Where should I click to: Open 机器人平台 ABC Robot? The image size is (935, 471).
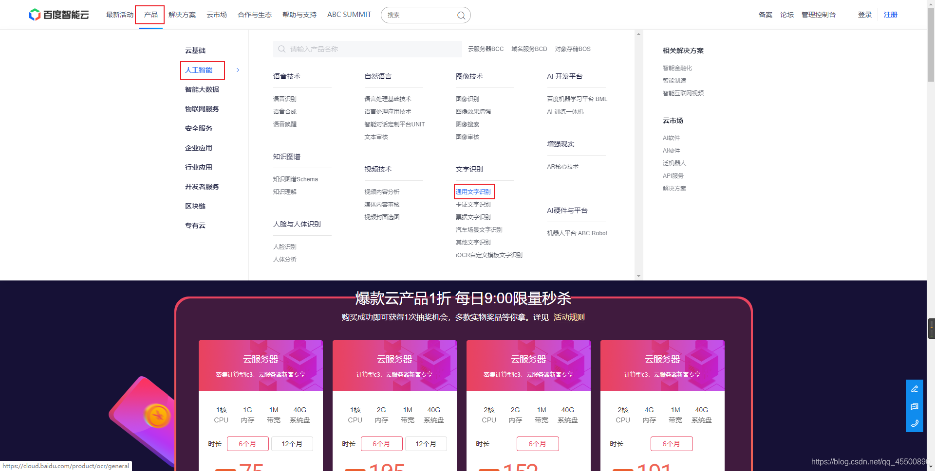pos(577,233)
